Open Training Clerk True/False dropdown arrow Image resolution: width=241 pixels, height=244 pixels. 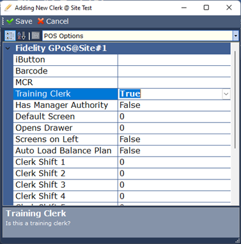pyautogui.click(x=226, y=94)
